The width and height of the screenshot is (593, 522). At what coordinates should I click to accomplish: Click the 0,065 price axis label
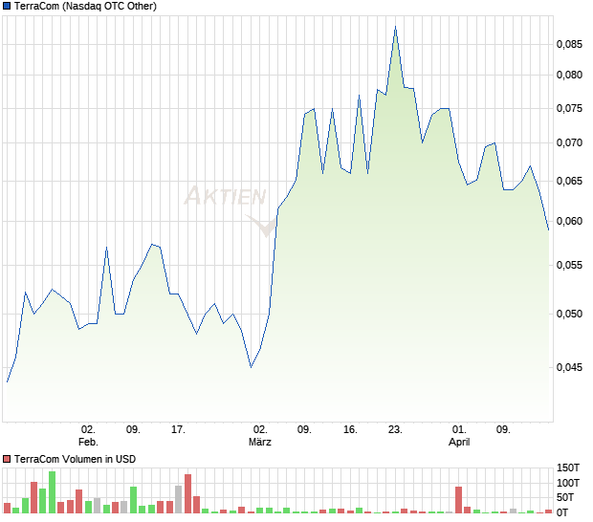coord(569,181)
